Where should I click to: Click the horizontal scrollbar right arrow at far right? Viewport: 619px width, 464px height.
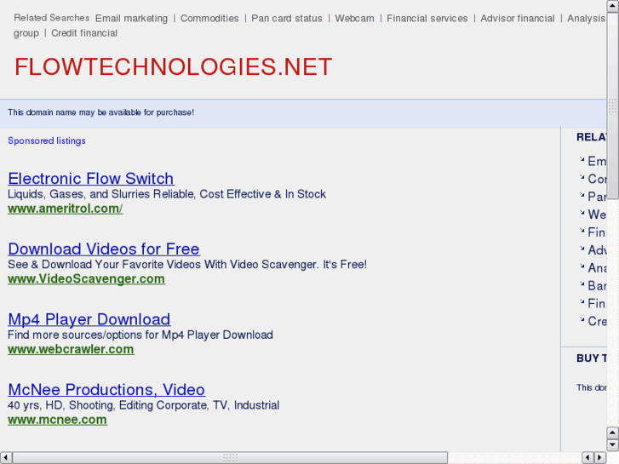pos(600,458)
